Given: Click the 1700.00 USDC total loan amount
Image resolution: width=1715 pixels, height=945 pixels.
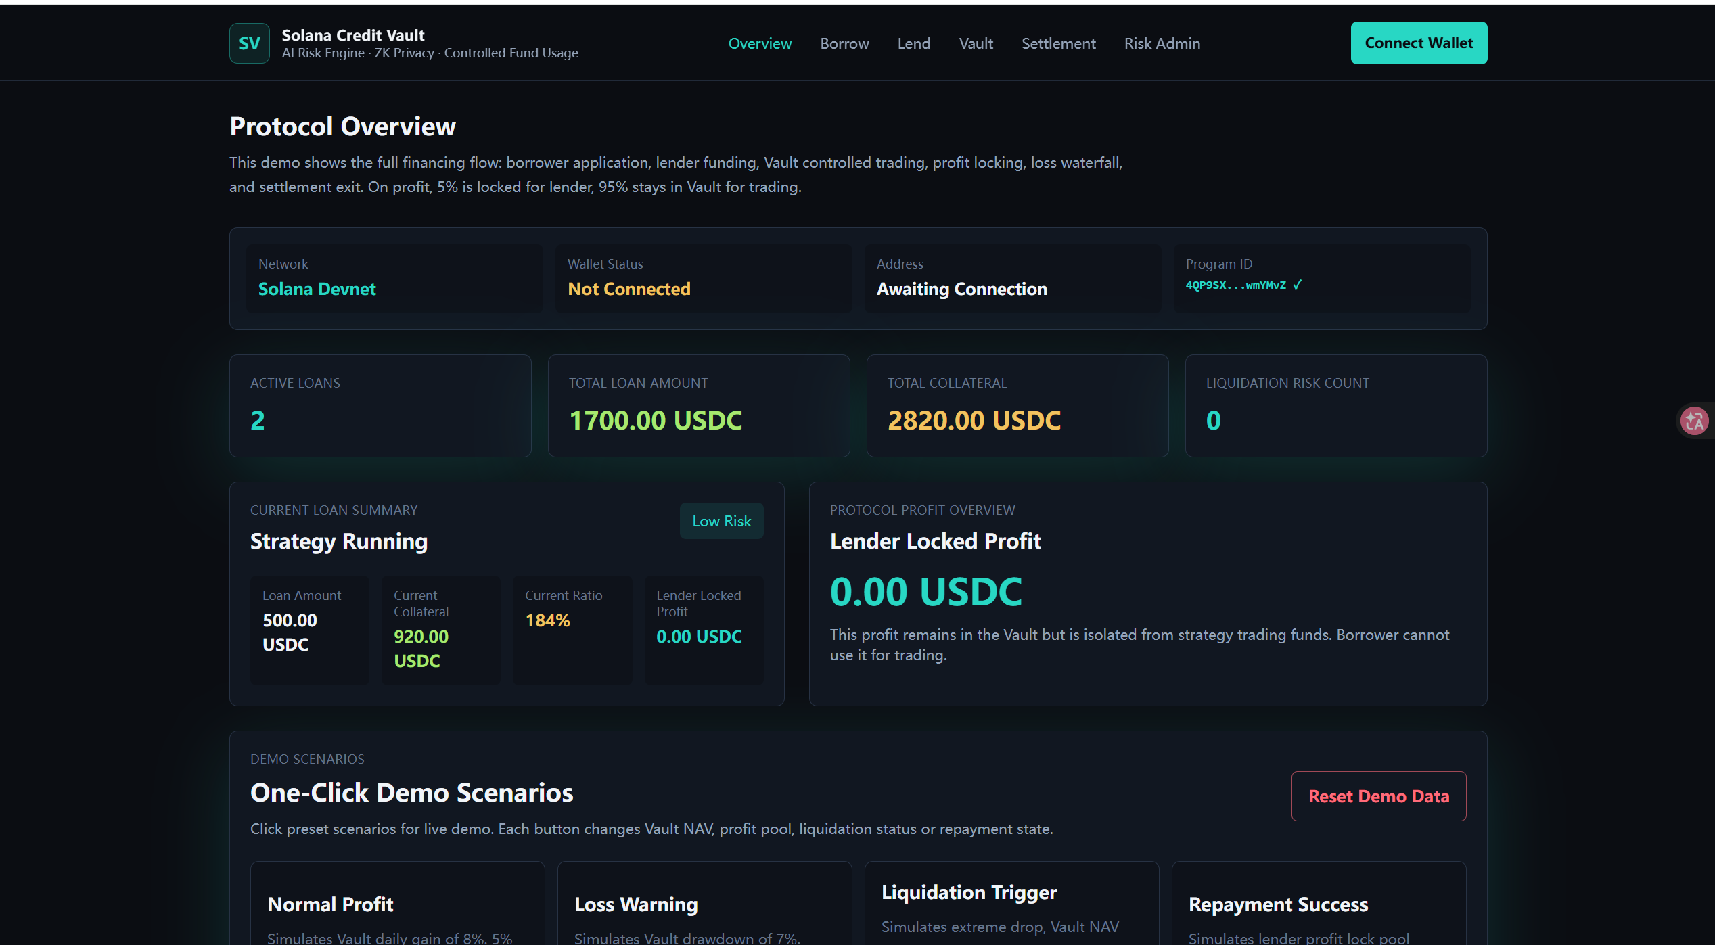Looking at the screenshot, I should pyautogui.click(x=655, y=421).
